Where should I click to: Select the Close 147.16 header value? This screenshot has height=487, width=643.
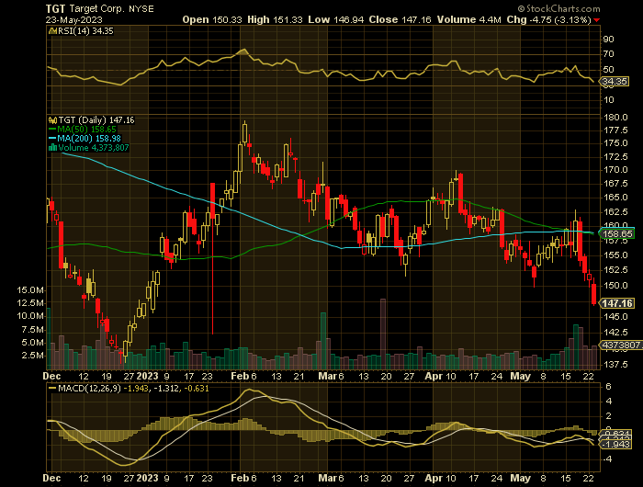[x=400, y=19]
